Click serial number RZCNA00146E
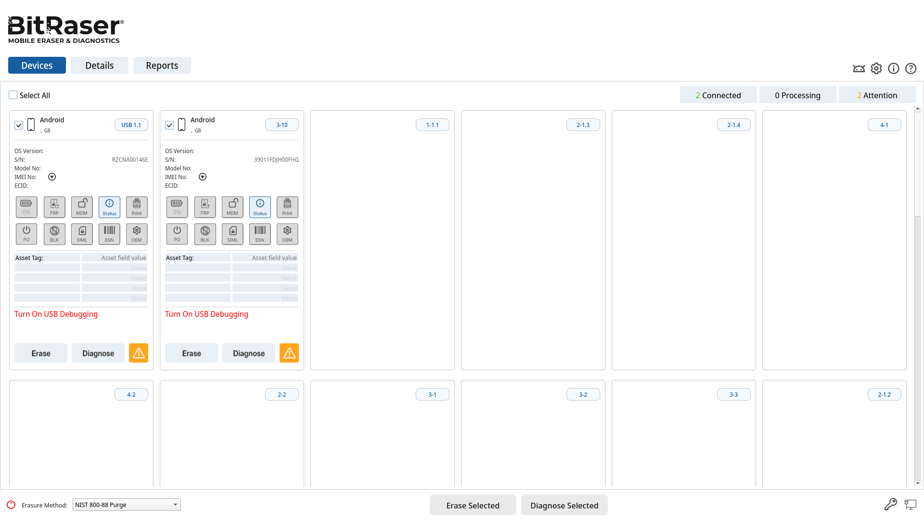Viewport: 924px width, 520px height. pos(130,160)
